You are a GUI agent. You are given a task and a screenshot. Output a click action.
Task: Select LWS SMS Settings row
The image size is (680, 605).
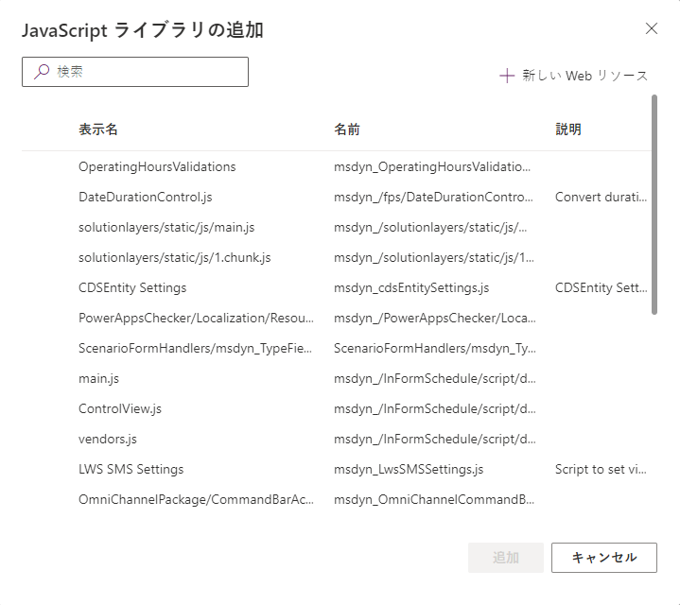[x=337, y=470]
